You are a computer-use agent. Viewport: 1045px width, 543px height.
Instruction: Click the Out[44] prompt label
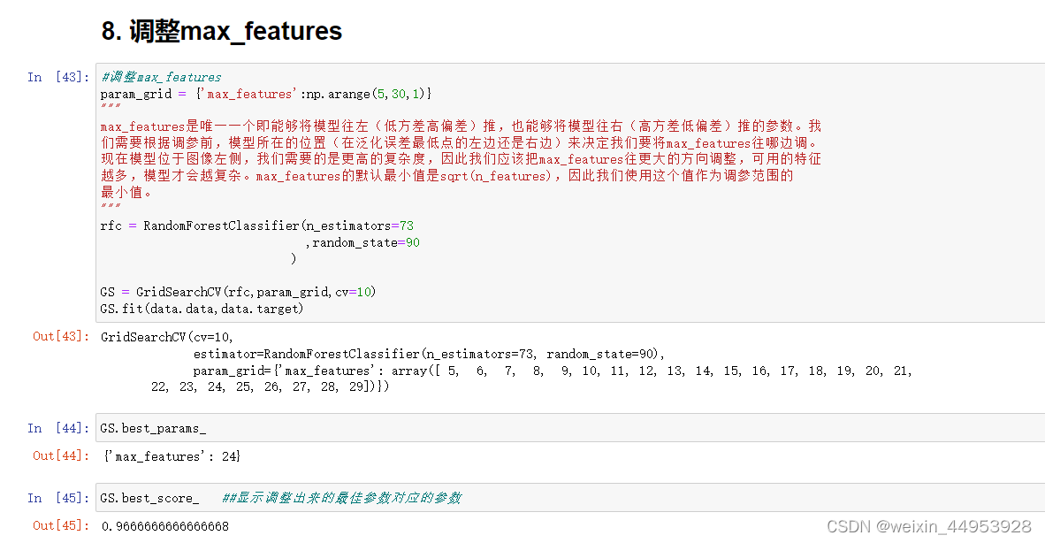coord(61,455)
